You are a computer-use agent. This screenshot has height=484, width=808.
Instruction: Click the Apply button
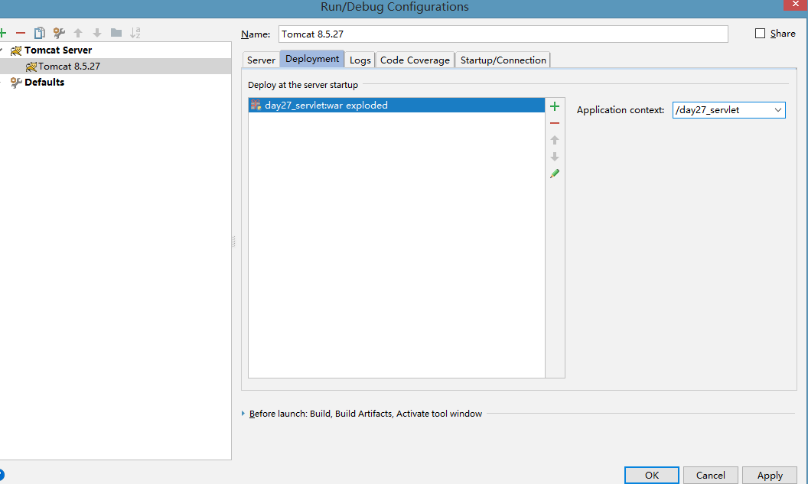tap(769, 475)
